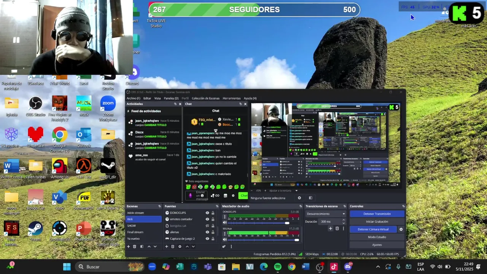Open source properties gear in Fuentes toolbar

[180, 247]
